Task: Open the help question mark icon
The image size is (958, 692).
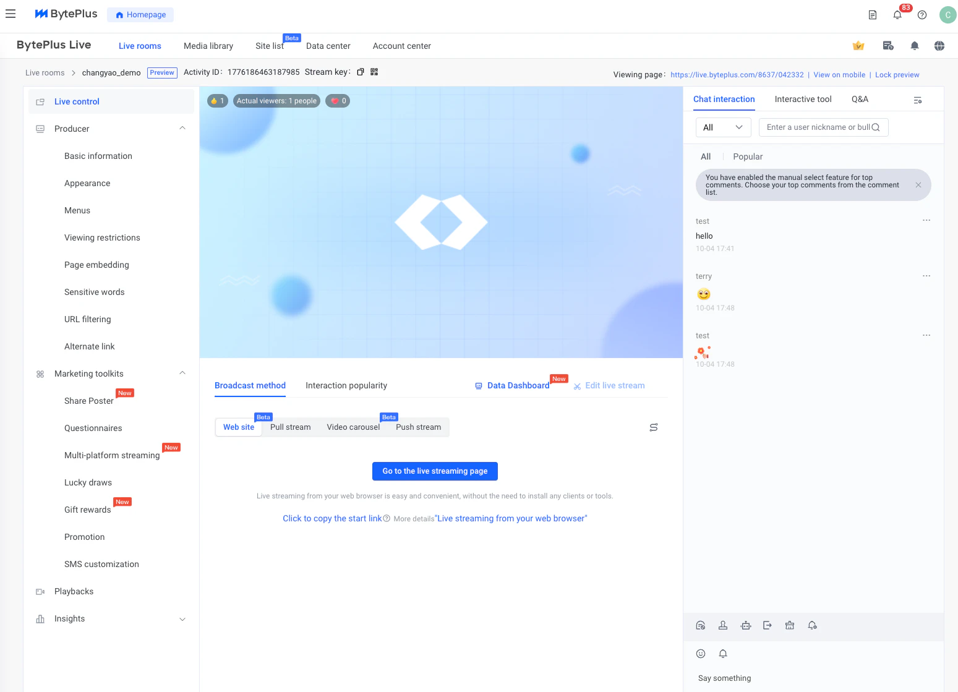Action: [922, 15]
